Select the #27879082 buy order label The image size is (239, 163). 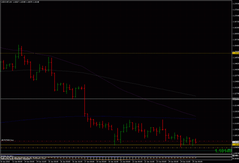tap(8, 140)
